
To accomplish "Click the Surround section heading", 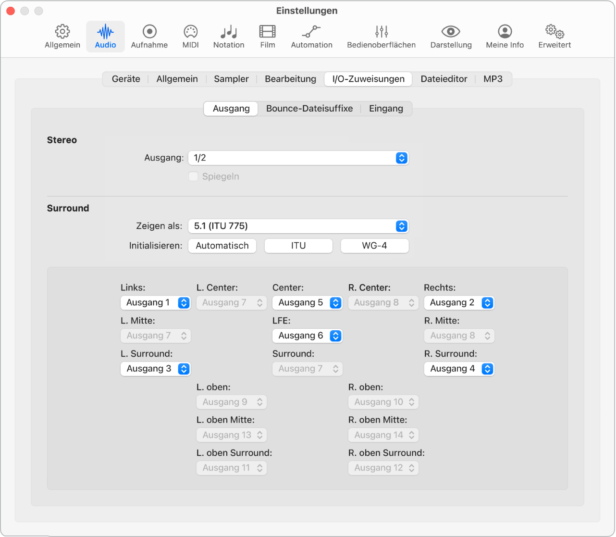I will click(68, 209).
